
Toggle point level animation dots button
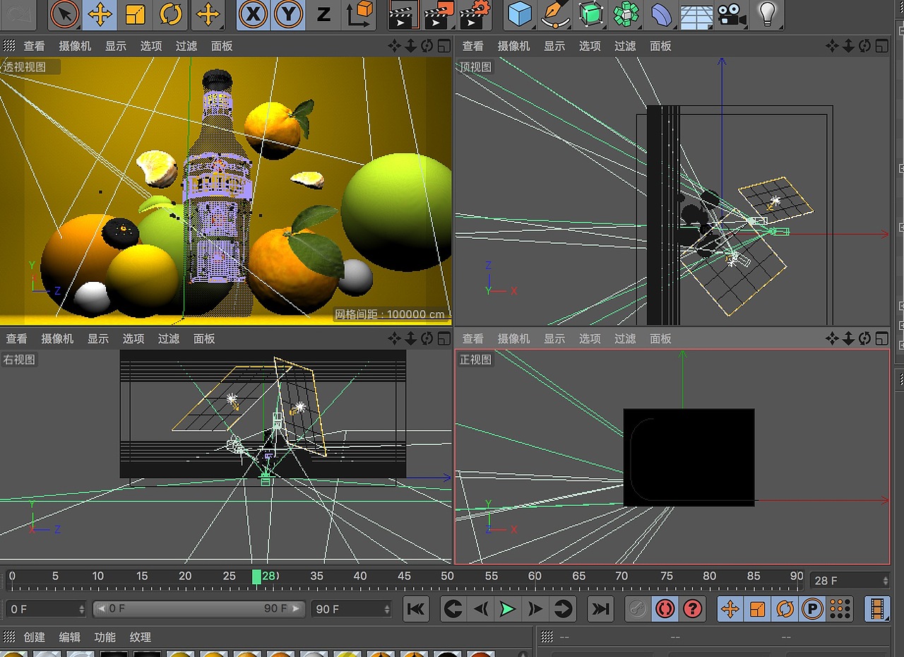coord(840,608)
